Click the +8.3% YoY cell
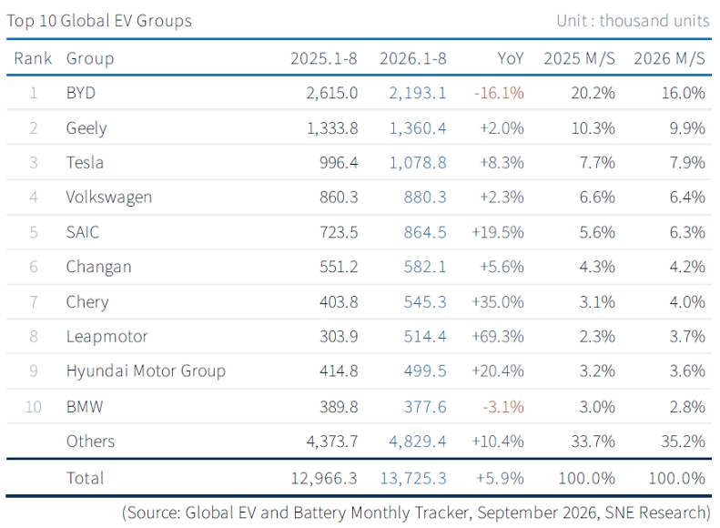 tap(502, 163)
